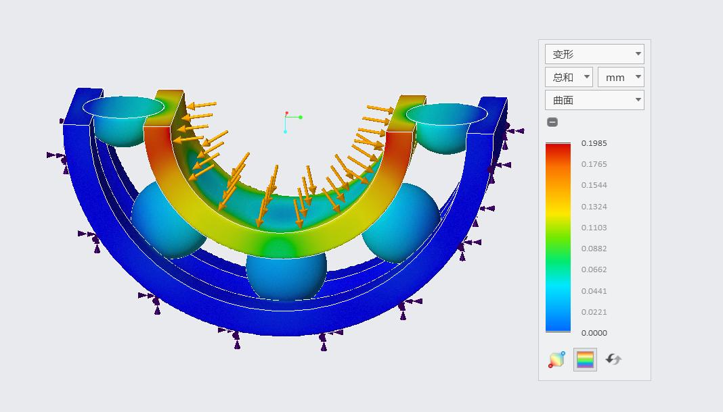Click the reset arrows icon below the legend
The width and height of the screenshot is (723, 412).
point(613,359)
